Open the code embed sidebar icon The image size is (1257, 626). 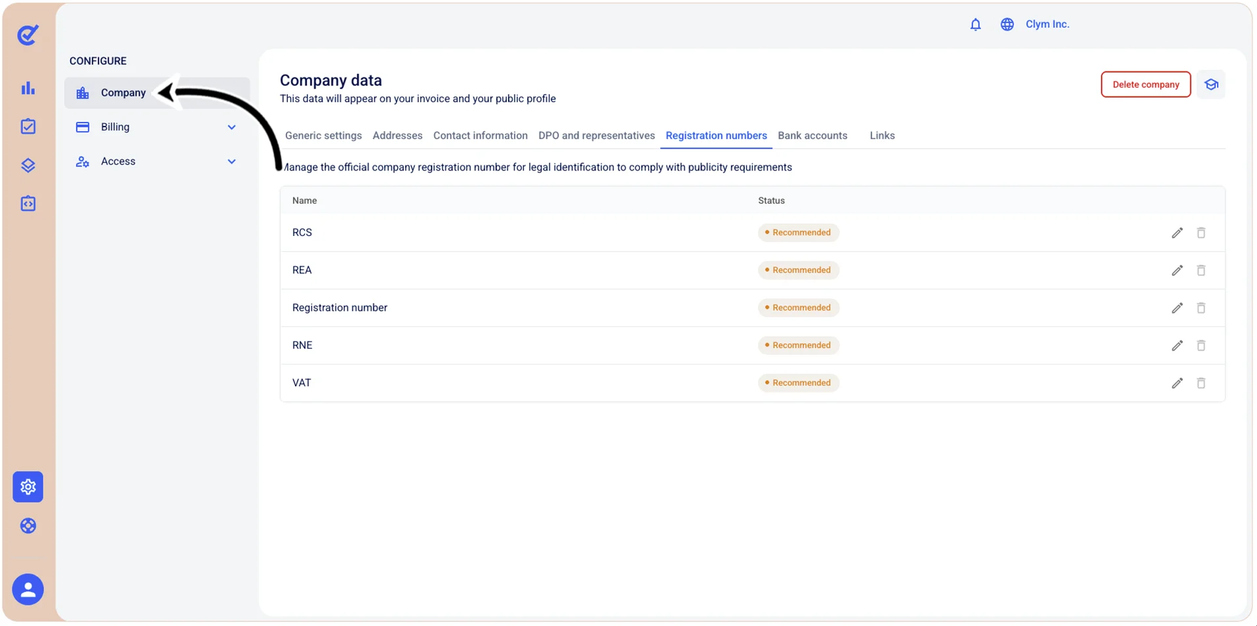click(x=28, y=204)
